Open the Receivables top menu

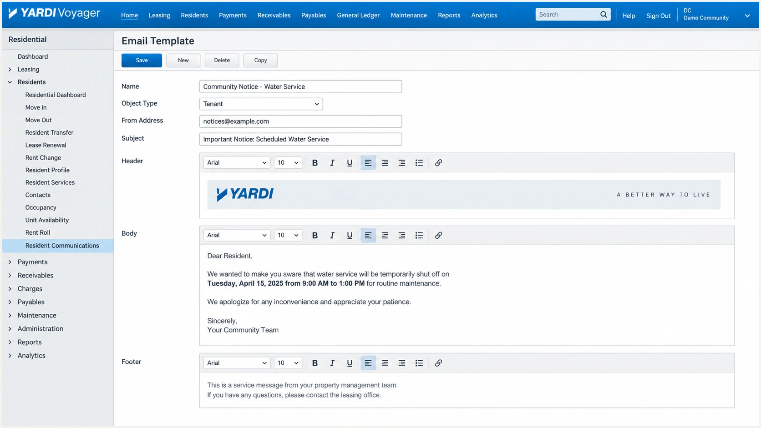point(274,15)
